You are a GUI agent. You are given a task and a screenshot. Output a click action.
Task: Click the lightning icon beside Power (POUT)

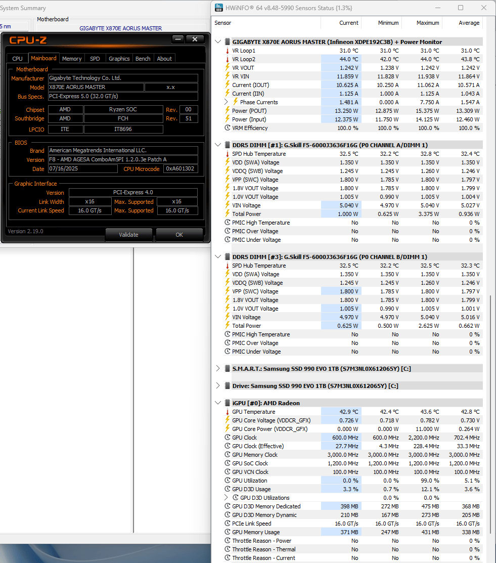coord(227,111)
